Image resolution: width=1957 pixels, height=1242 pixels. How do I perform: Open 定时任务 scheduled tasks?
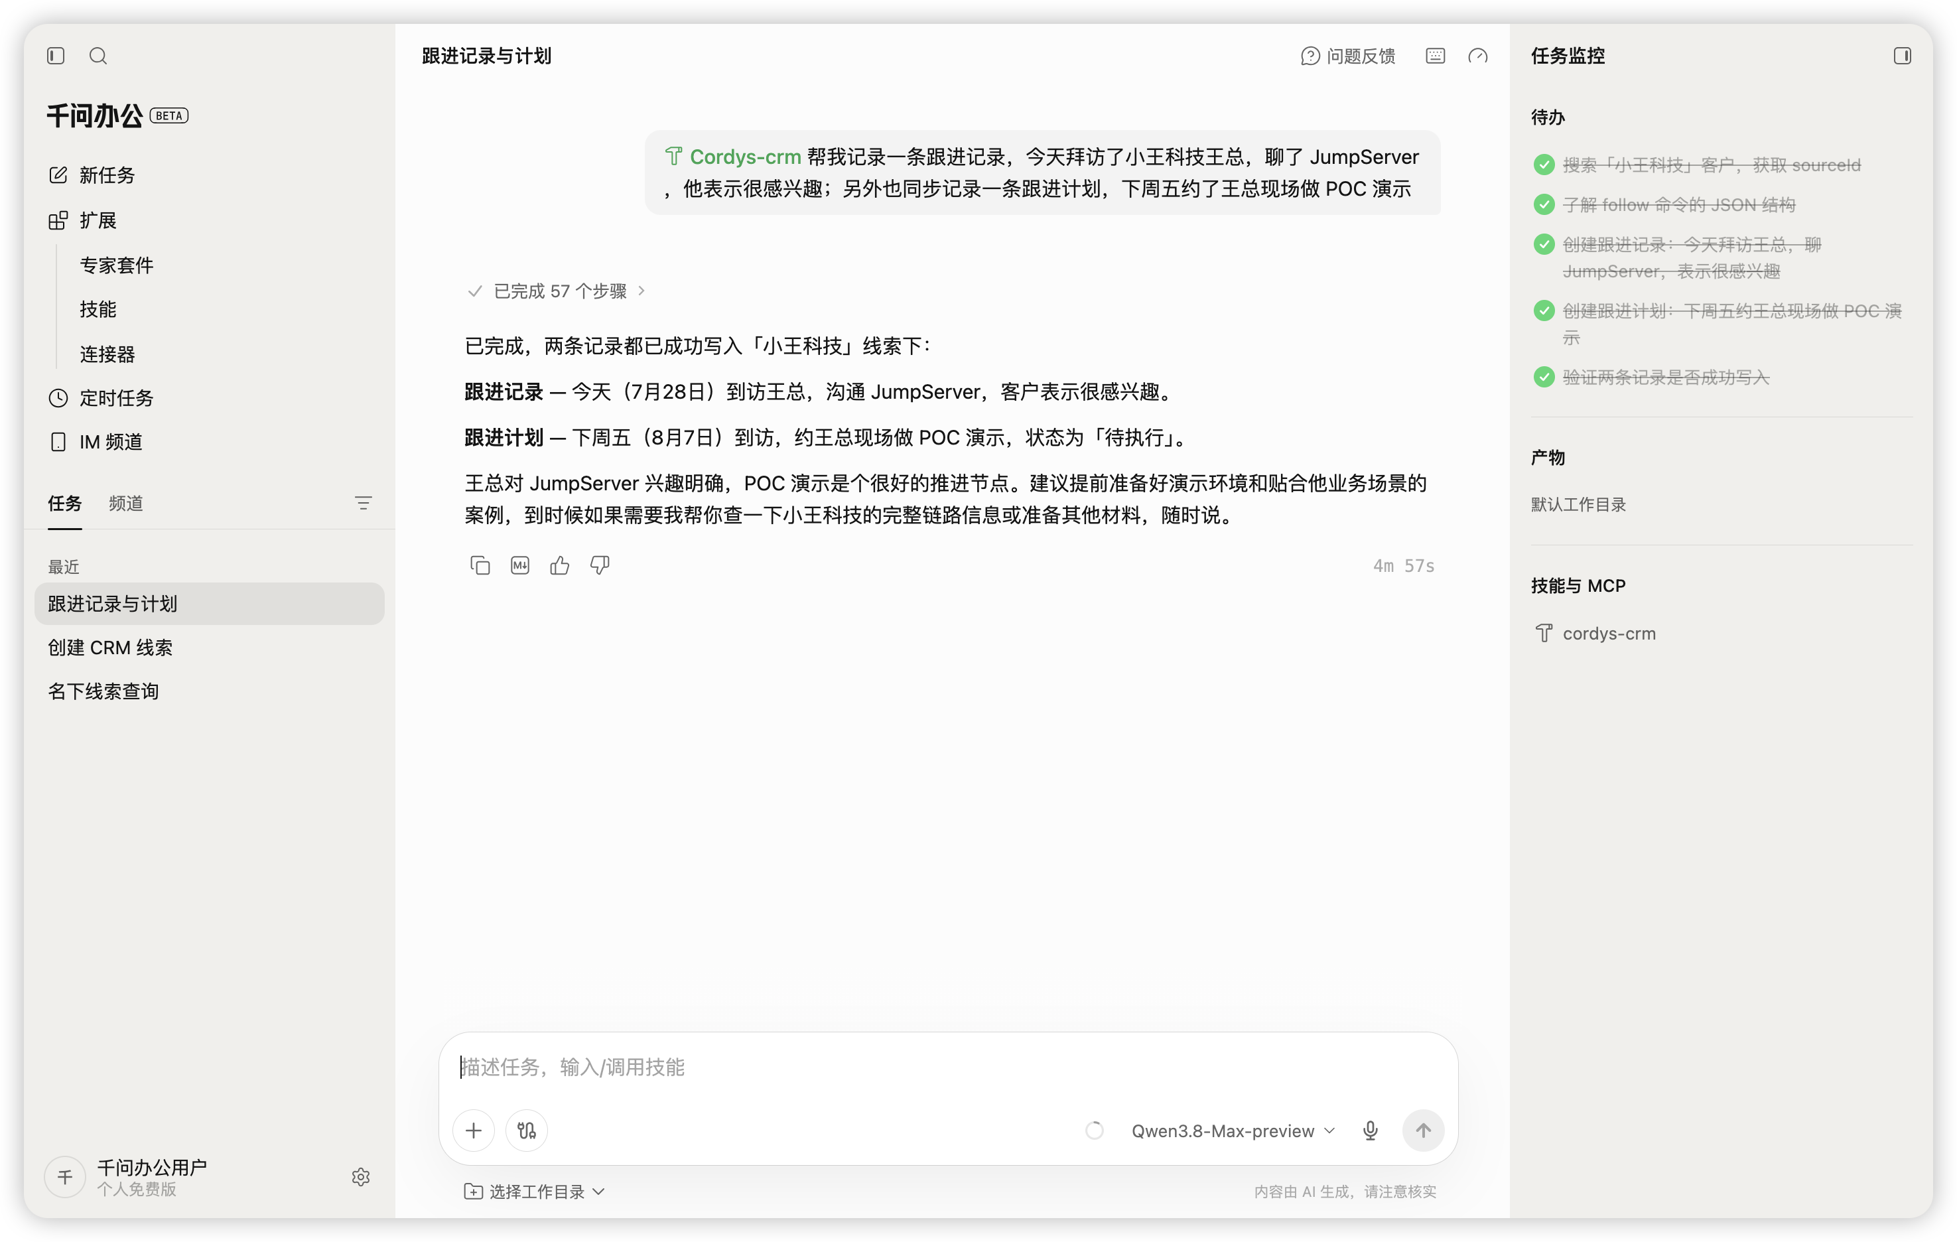click(x=101, y=397)
